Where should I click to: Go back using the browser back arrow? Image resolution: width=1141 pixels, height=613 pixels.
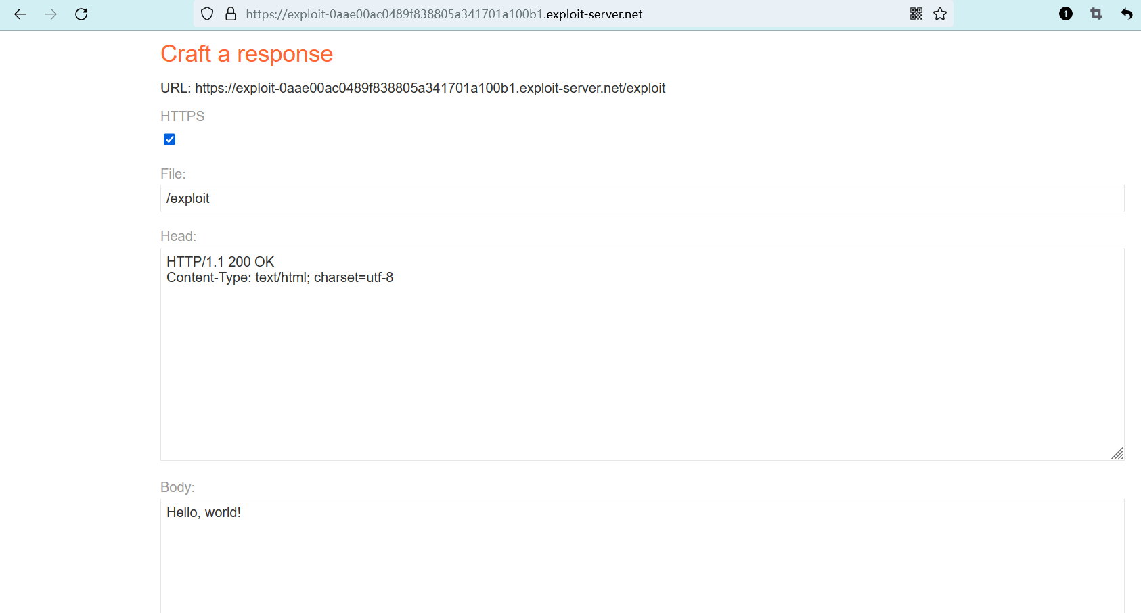click(x=20, y=14)
